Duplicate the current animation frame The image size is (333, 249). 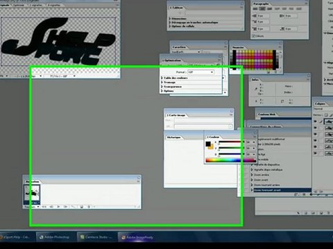pos(82,207)
